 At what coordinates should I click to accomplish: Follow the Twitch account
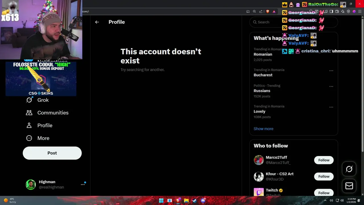(324, 193)
